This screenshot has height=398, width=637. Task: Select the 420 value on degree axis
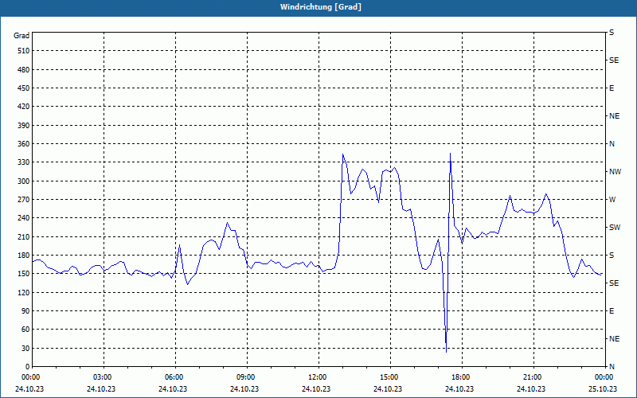[x=24, y=107]
